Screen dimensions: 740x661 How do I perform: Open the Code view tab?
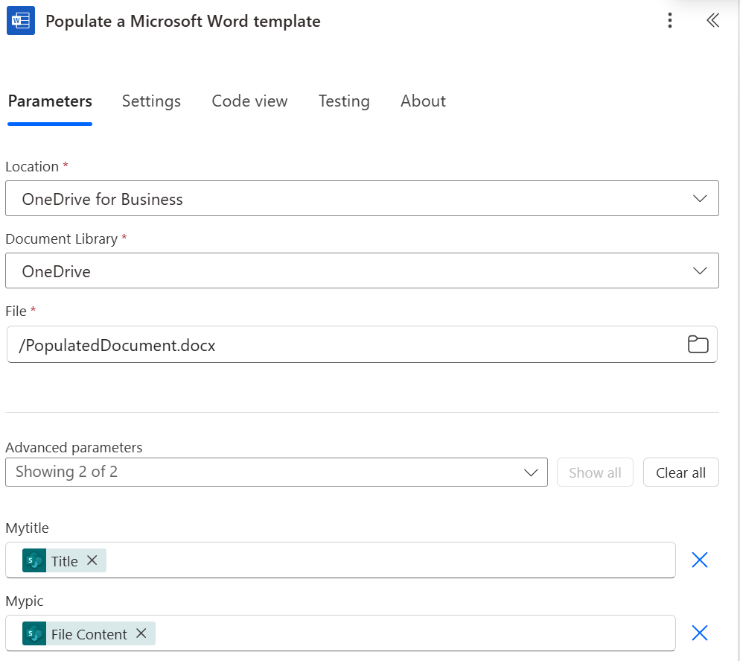pos(249,101)
